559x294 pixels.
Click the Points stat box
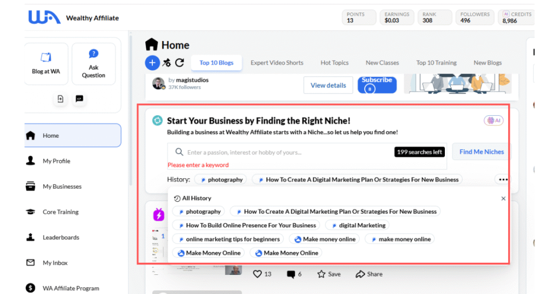359,17
